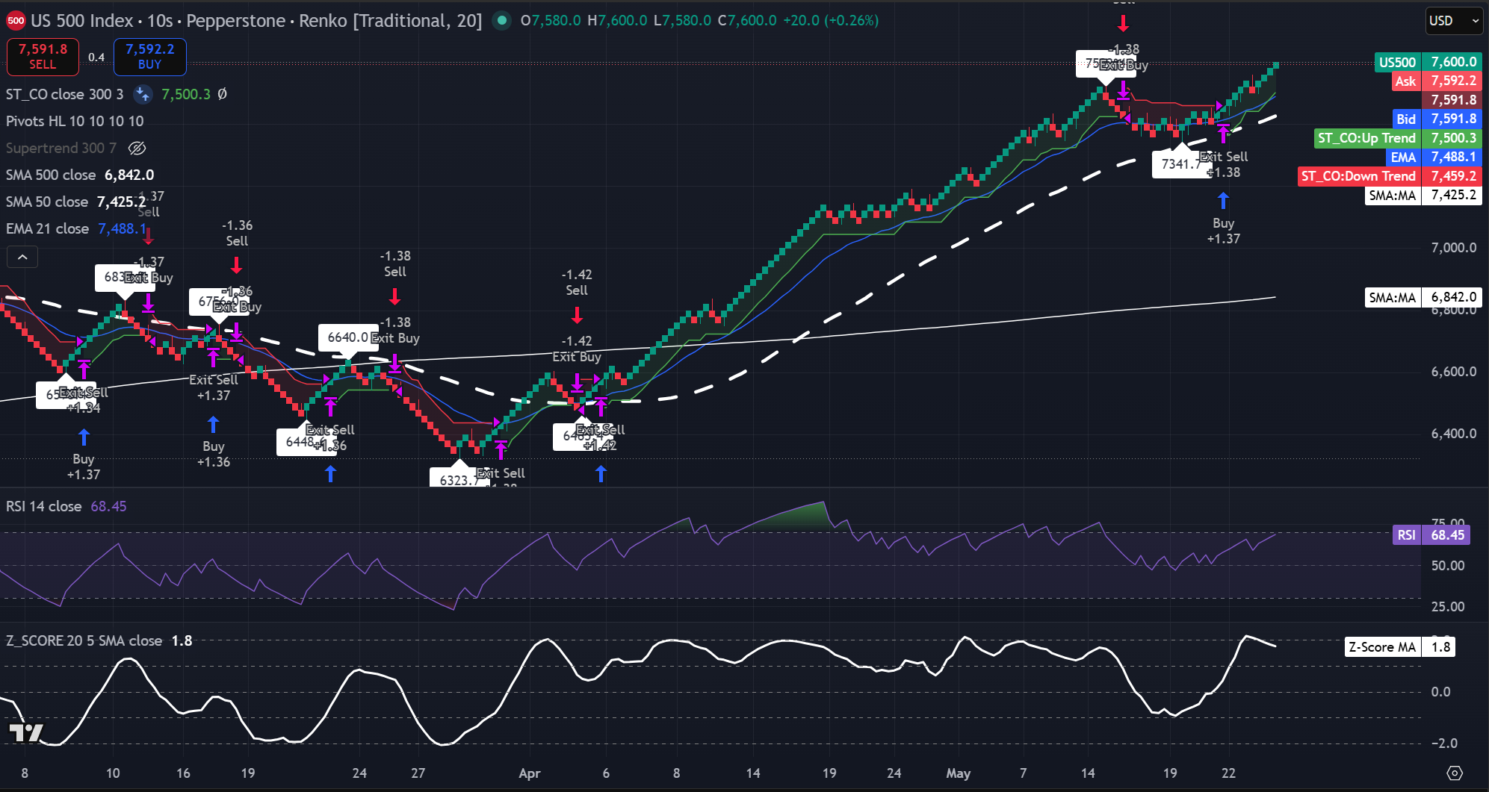This screenshot has height=792, width=1489.
Task: Click the SMA:MA 6,842.0 price label
Action: 1423,297
